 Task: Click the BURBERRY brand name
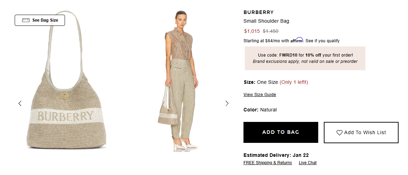point(258,13)
